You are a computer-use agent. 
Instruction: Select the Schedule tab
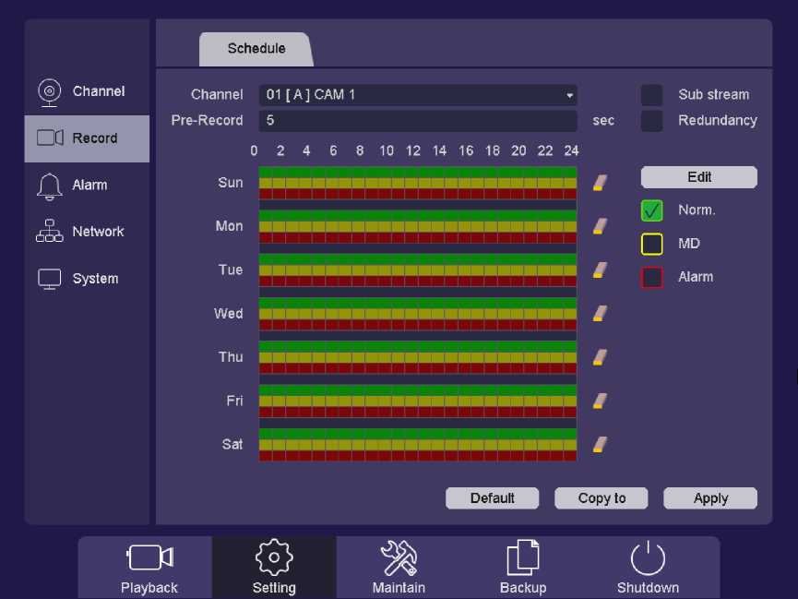point(256,49)
